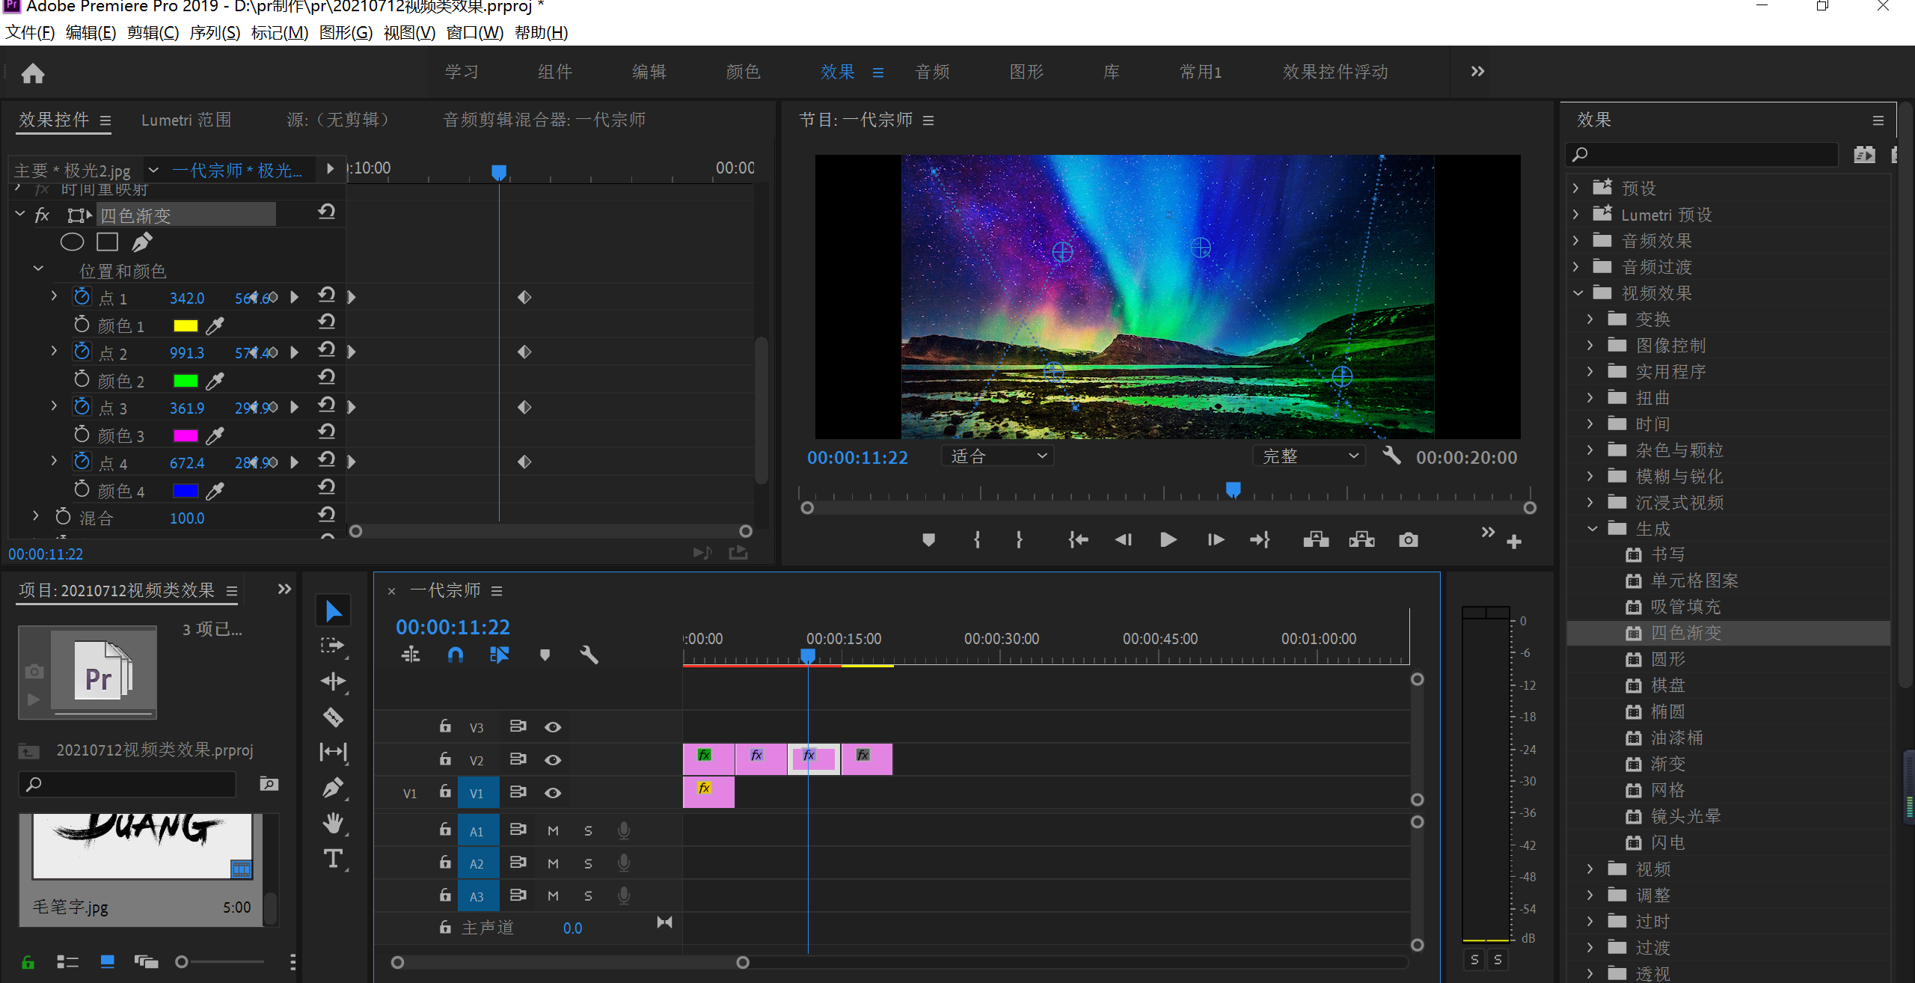
Task: Expand the 点 2 property
Action: [54, 350]
